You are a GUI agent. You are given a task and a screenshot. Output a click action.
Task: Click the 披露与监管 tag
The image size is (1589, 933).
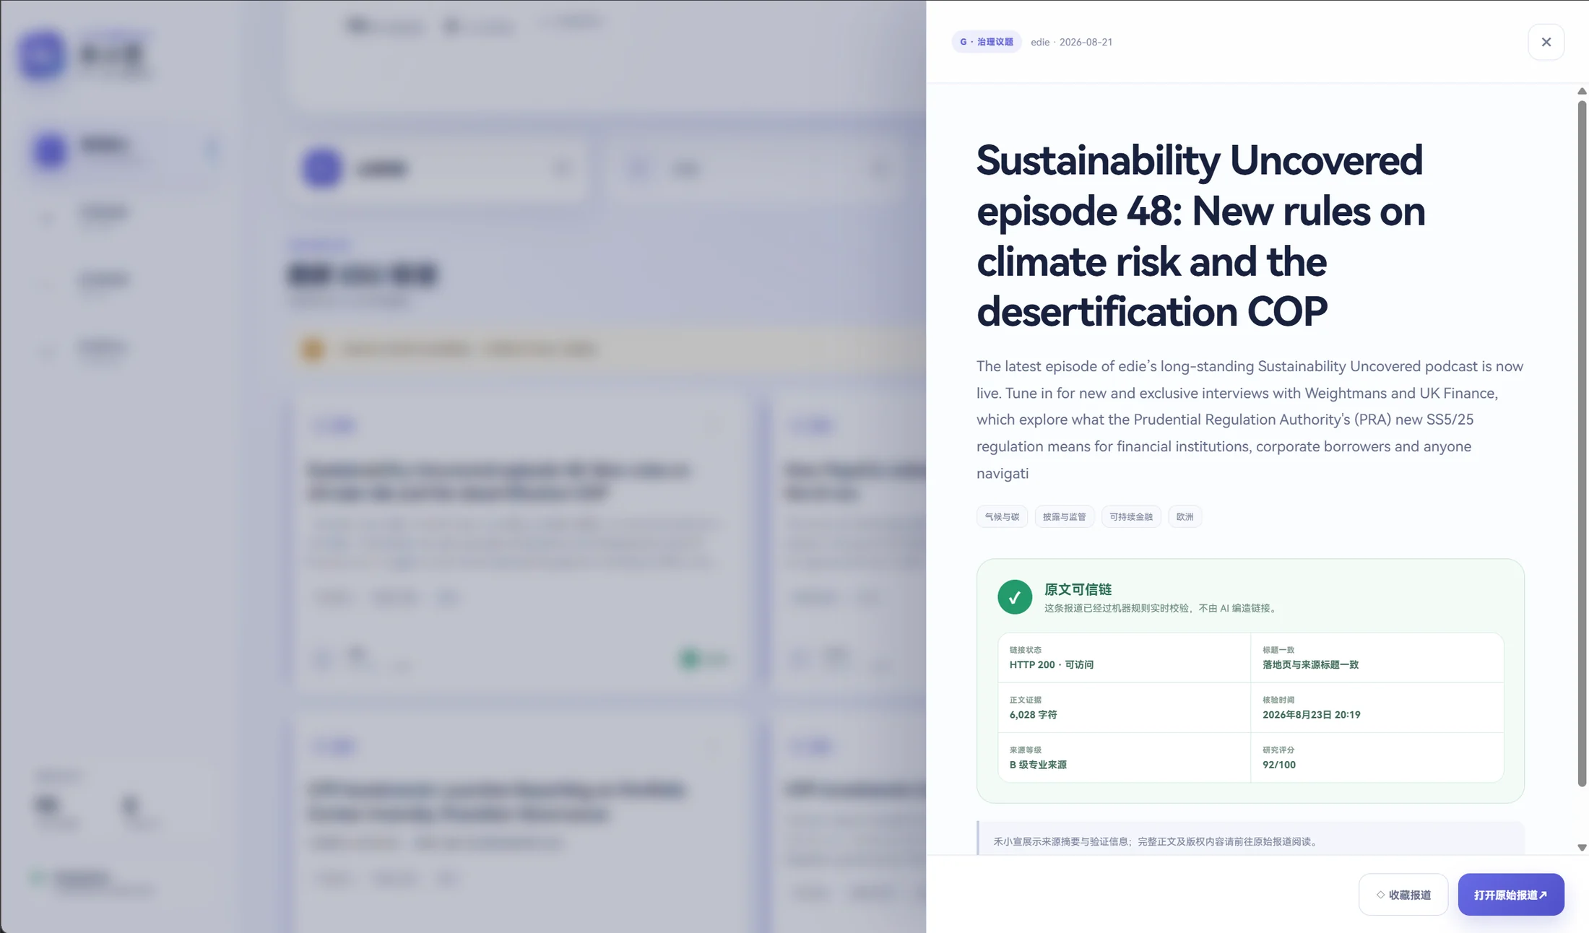tap(1065, 516)
